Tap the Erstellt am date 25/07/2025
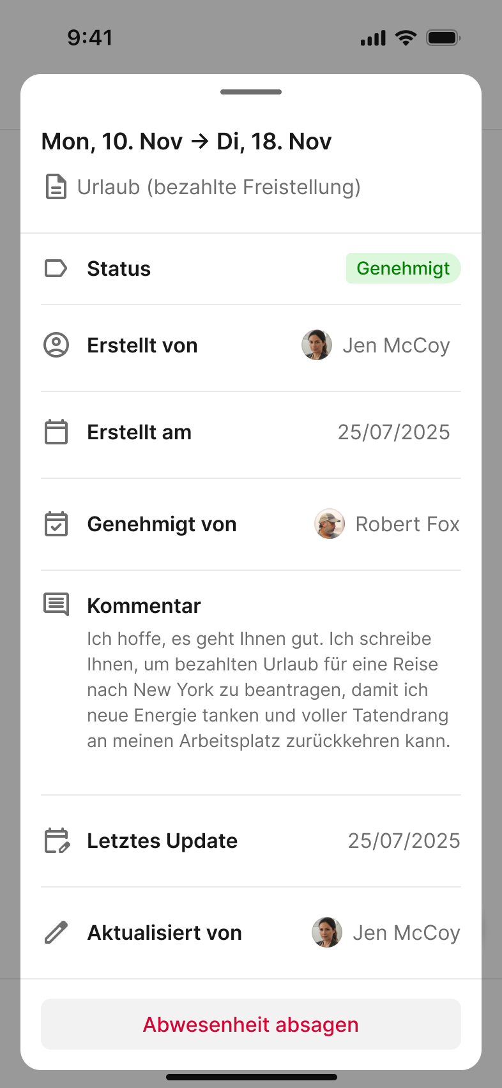This screenshot has width=502, height=1088. [393, 432]
